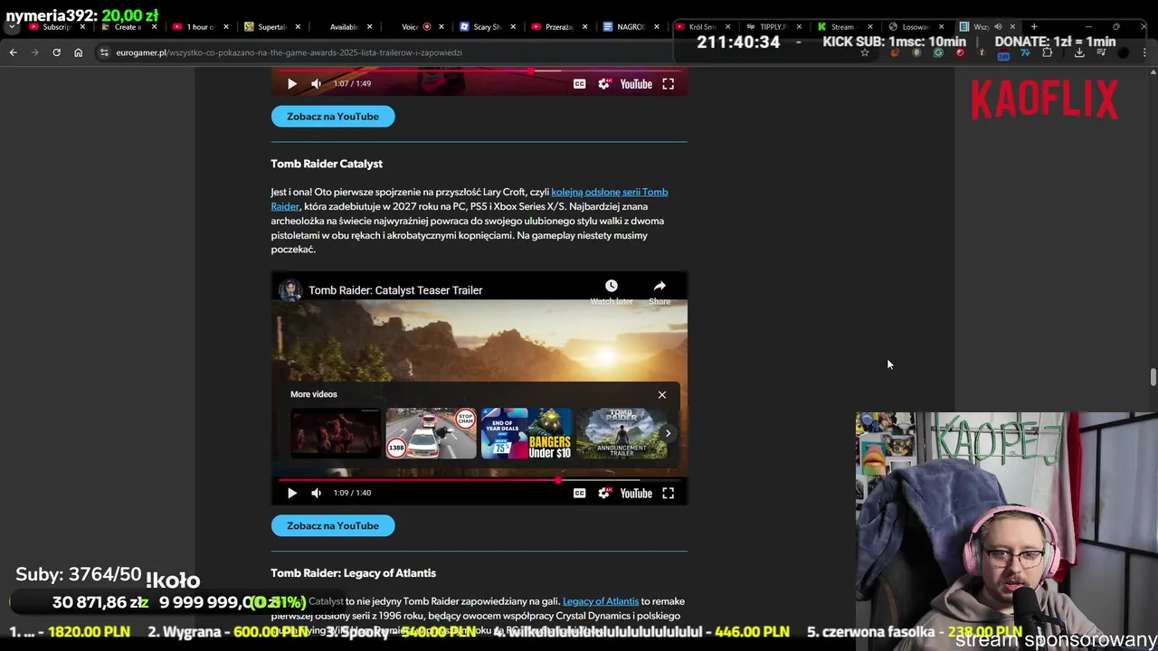Seek on the upper video progress bar
Screen dimensions: 1158x651
479,71
